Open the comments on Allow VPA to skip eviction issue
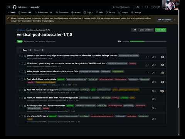Screen dimensions: 185x139 [153, 73]
